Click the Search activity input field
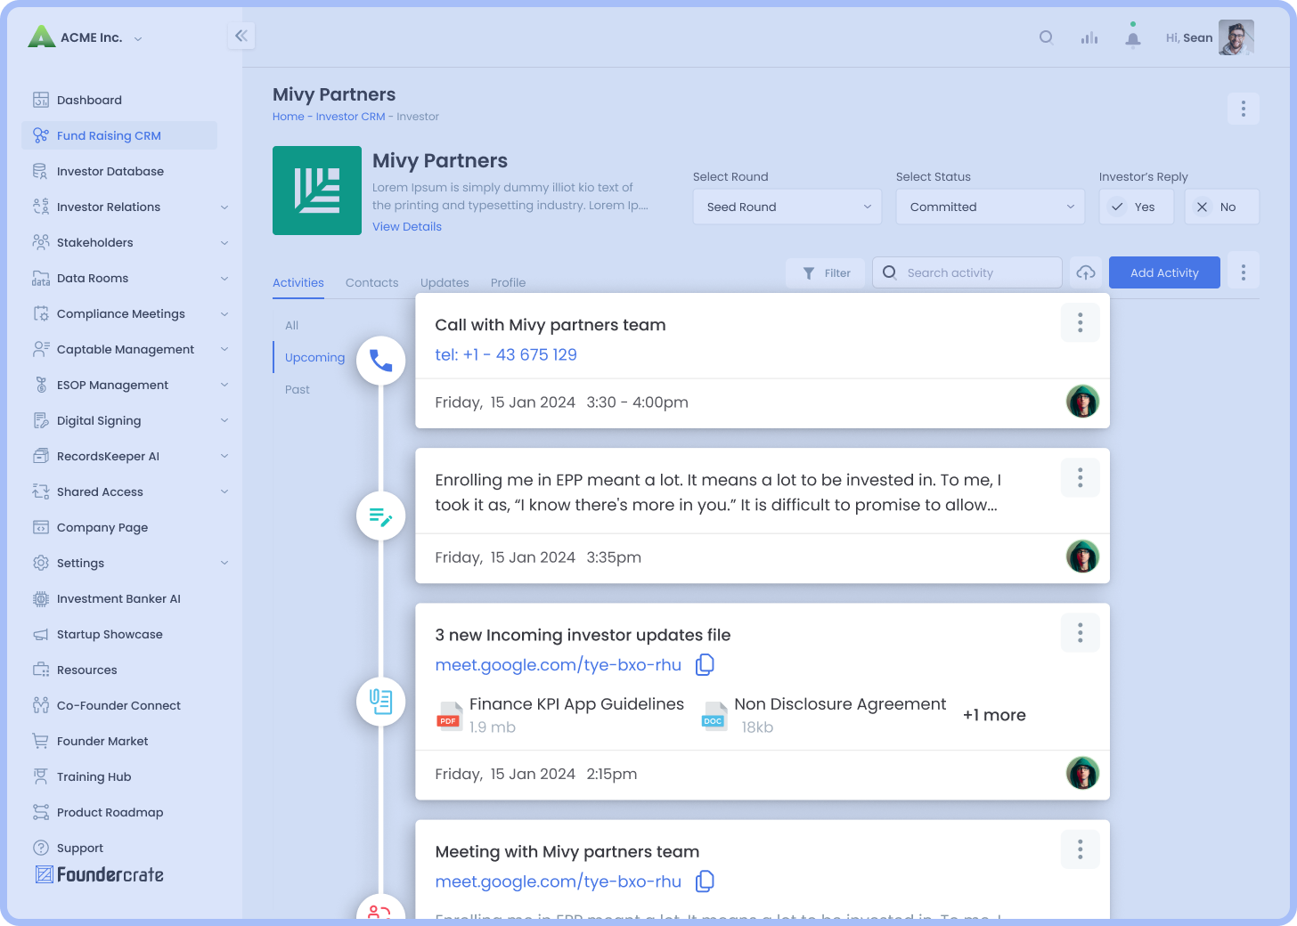 967,272
